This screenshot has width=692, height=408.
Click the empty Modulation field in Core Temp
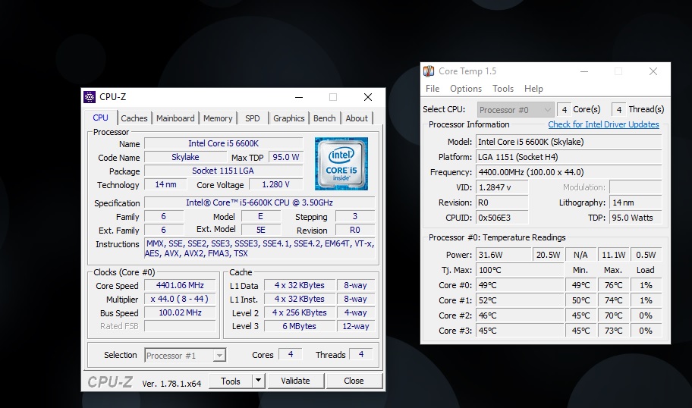636,187
